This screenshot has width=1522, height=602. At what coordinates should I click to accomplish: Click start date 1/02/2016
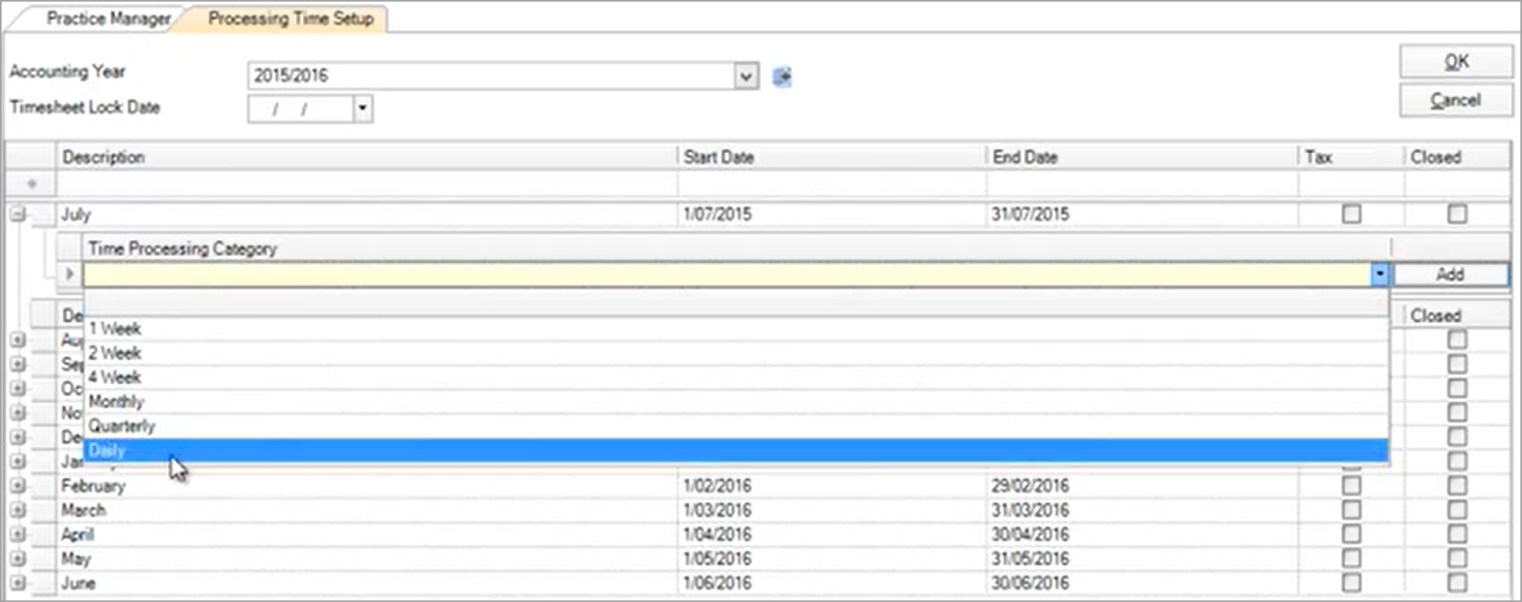717,485
